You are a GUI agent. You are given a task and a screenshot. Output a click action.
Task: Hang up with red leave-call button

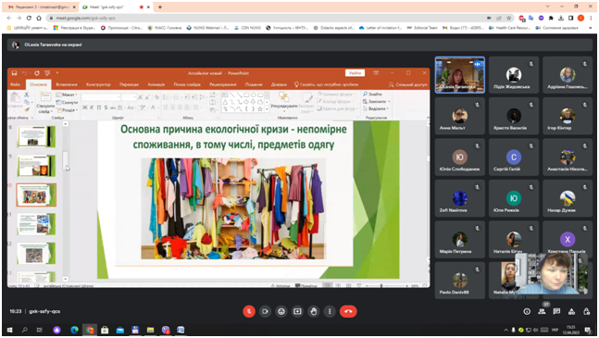[348, 311]
